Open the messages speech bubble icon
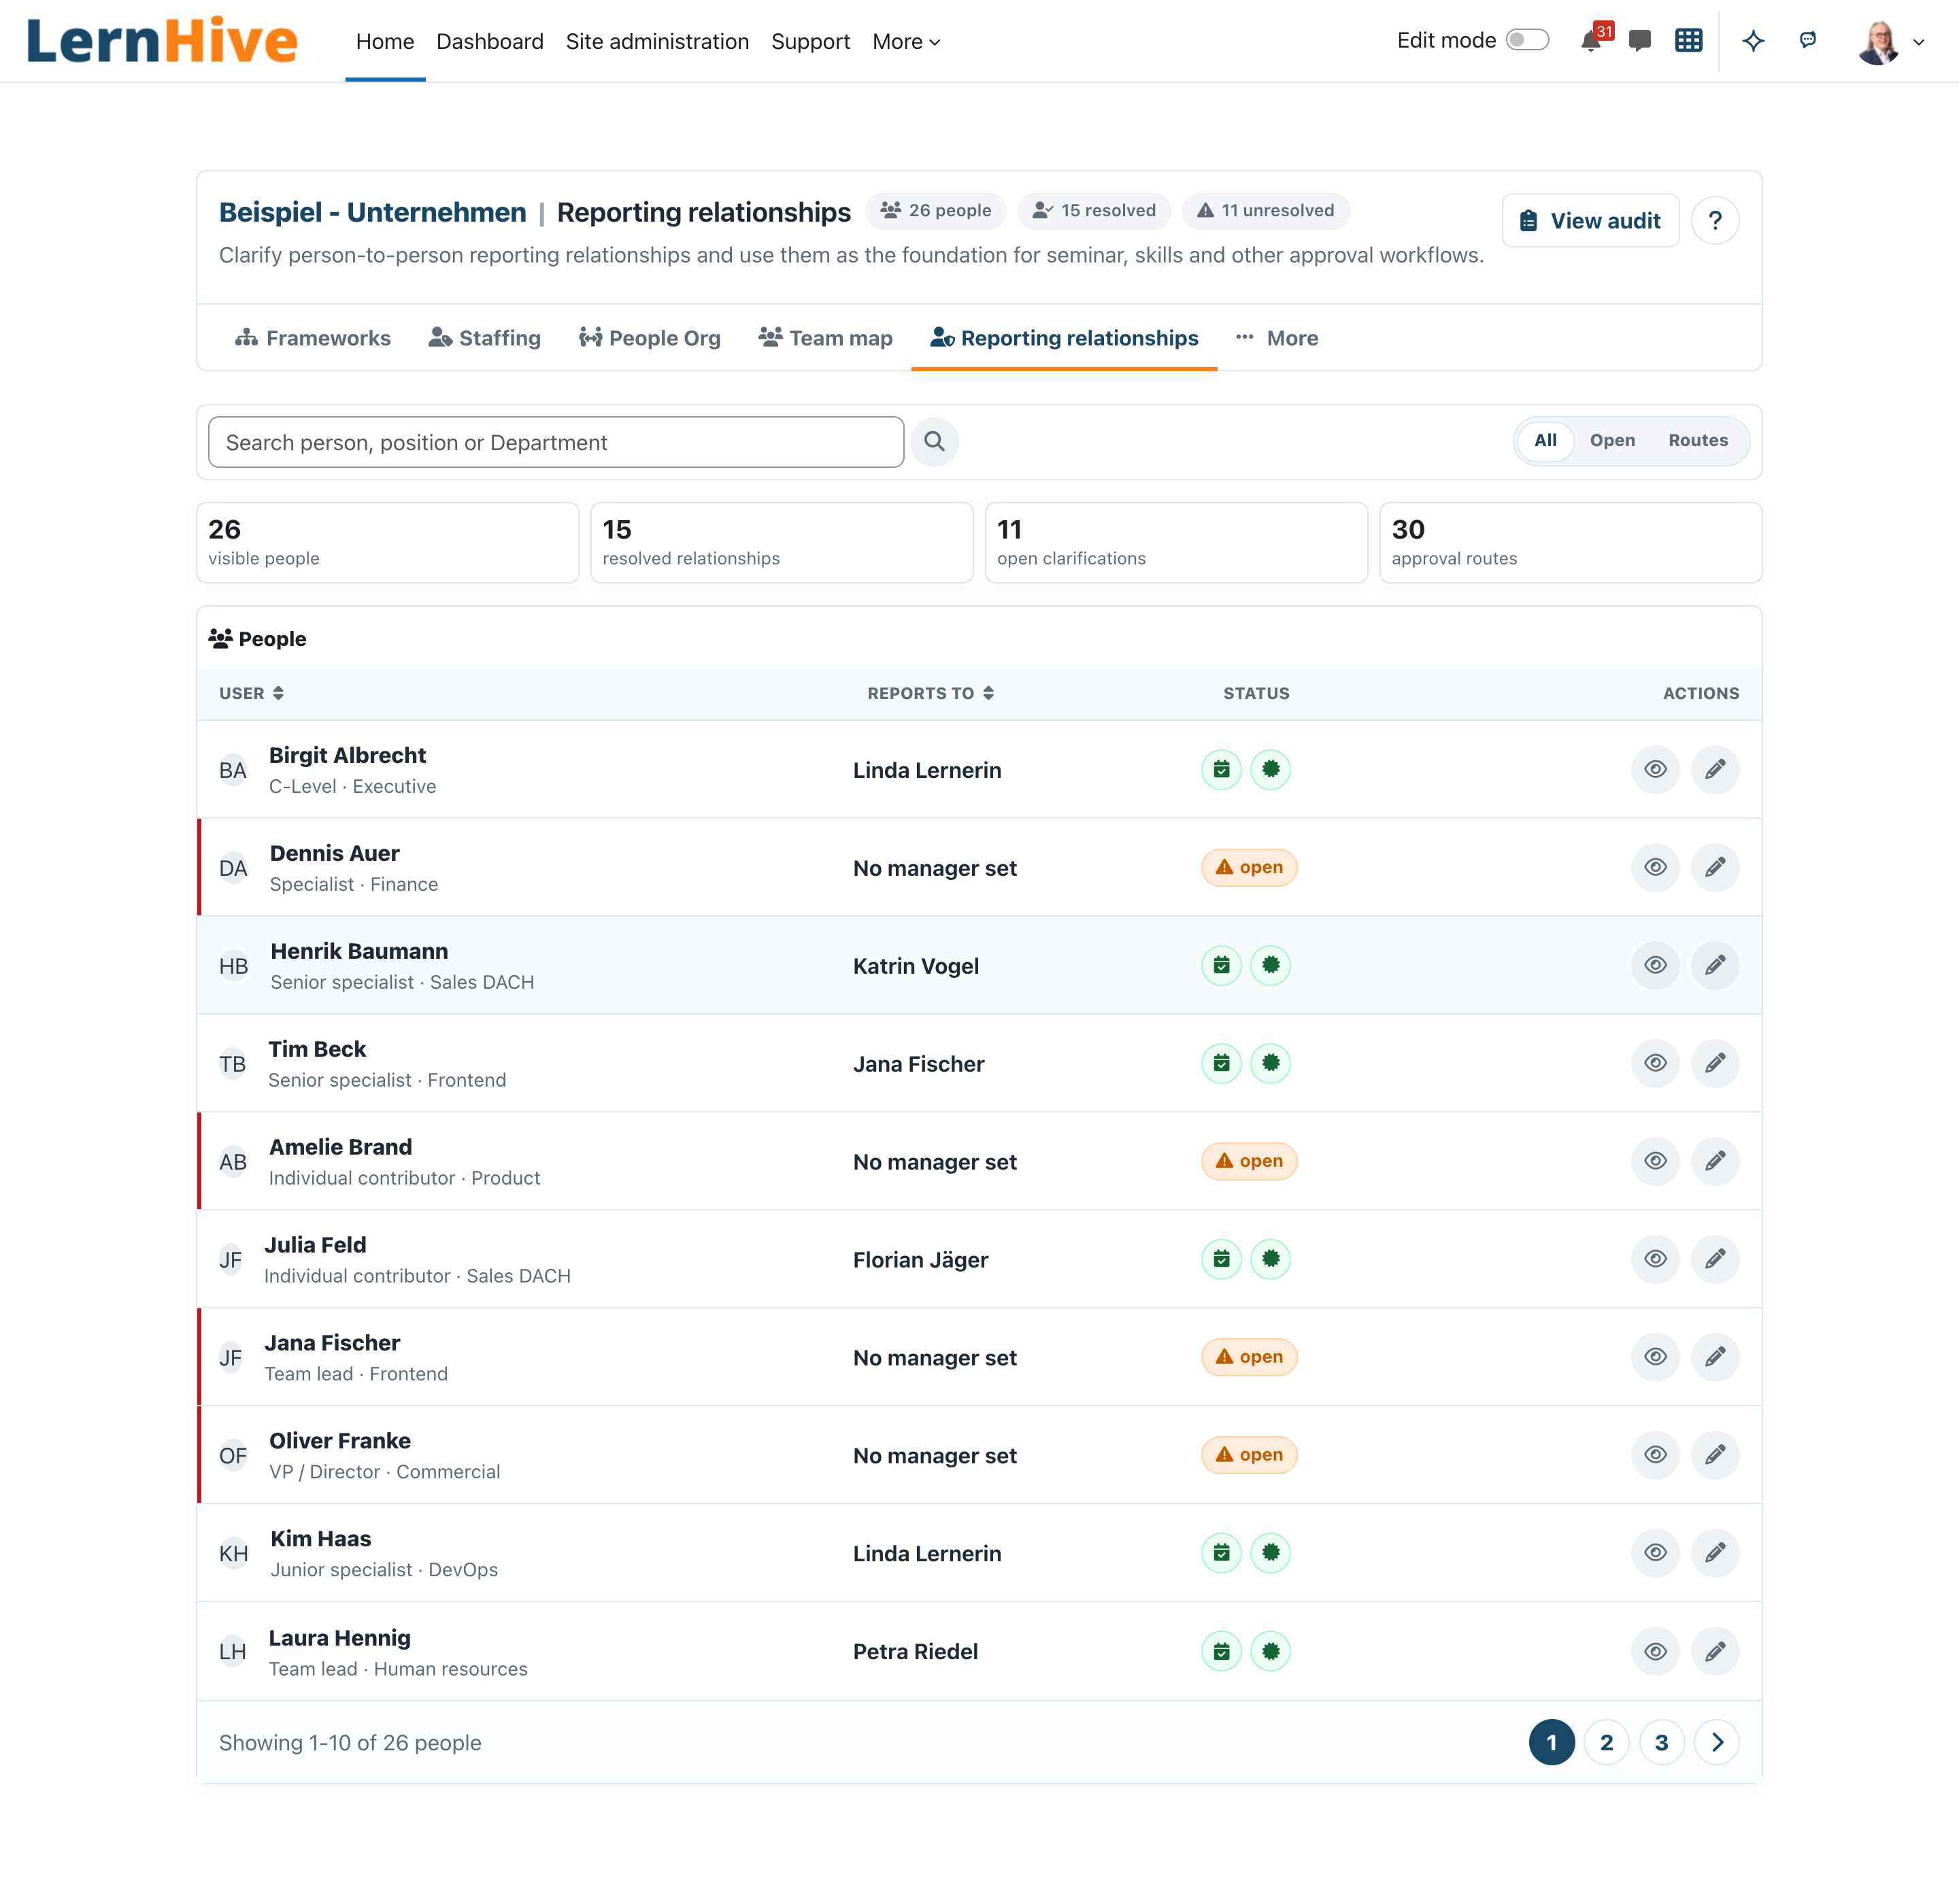This screenshot has height=1904, width=1959. click(1639, 41)
